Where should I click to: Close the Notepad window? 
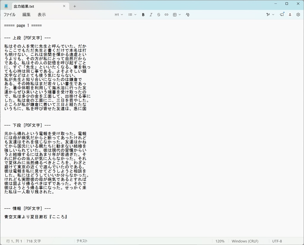click(x=298, y=4)
